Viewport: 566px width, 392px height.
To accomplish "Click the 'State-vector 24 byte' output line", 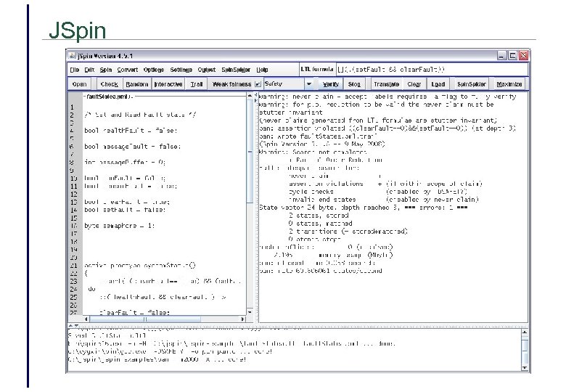I will [x=363, y=207].
